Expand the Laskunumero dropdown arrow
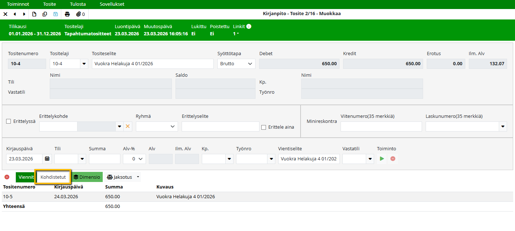 click(502, 126)
